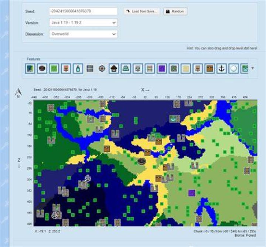
Task: Click the map seed caption above the map
Action: (x=65, y=89)
